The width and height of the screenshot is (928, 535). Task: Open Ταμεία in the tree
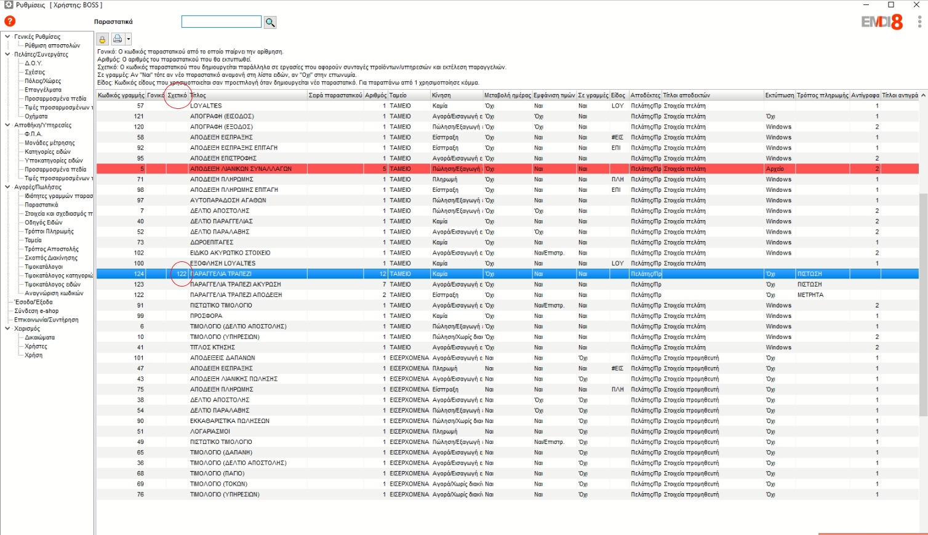pos(33,240)
